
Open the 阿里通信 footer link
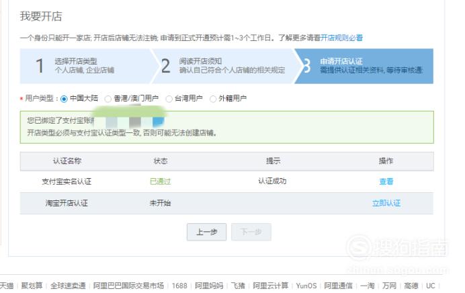[x=339, y=286]
